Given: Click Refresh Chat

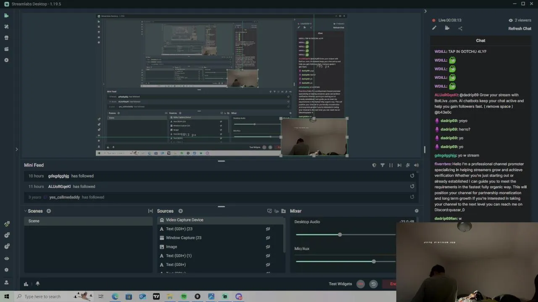Looking at the screenshot, I should pyautogui.click(x=520, y=29).
